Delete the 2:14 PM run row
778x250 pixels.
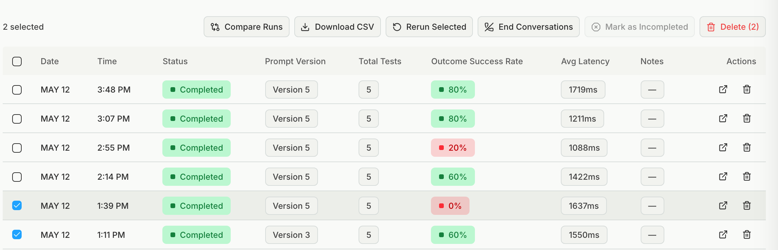click(747, 177)
